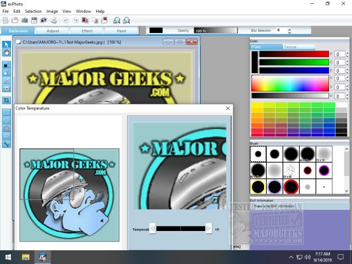Click the Brush panel scroll down arrow

pyautogui.click(x=346, y=191)
